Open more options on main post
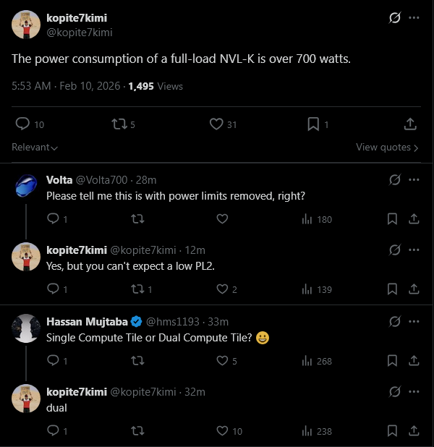The height and width of the screenshot is (447, 434). 414,18
